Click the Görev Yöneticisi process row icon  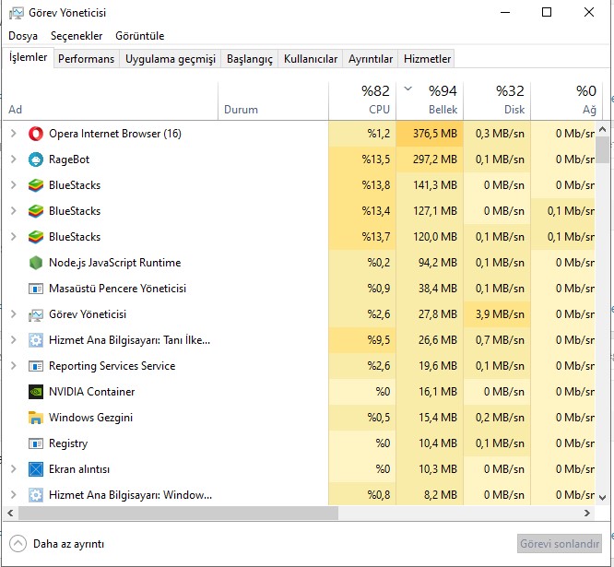pos(36,314)
